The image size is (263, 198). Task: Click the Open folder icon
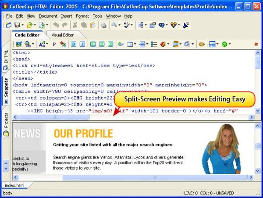point(30,25)
